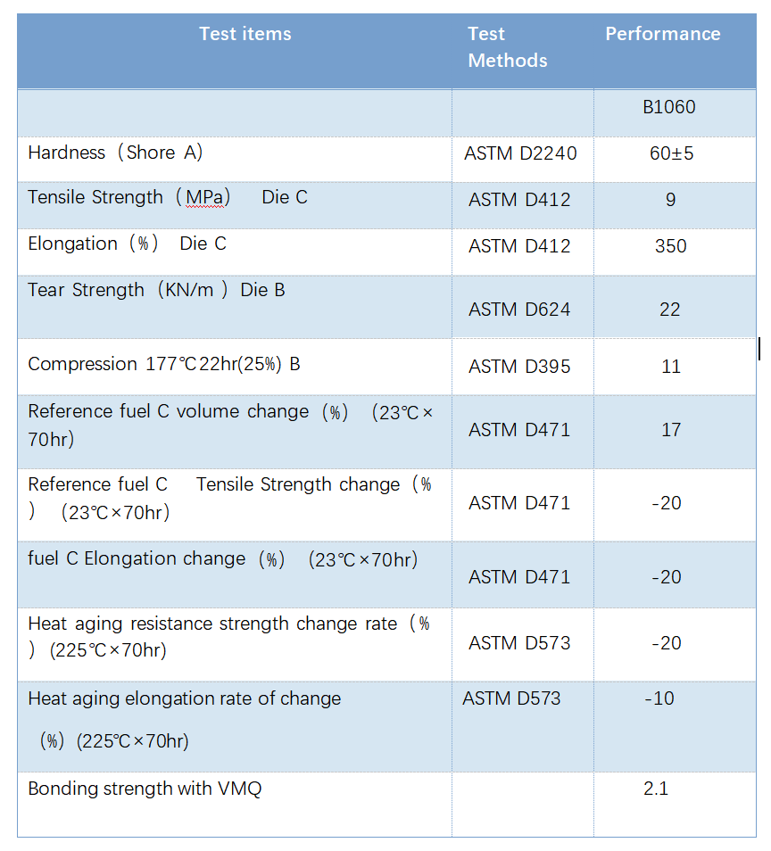Click the "Test items" column header
This screenshot has width=771, height=851.
tap(245, 35)
